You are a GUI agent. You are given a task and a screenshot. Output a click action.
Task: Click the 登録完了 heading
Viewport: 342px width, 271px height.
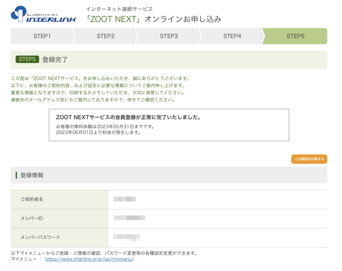click(x=55, y=59)
